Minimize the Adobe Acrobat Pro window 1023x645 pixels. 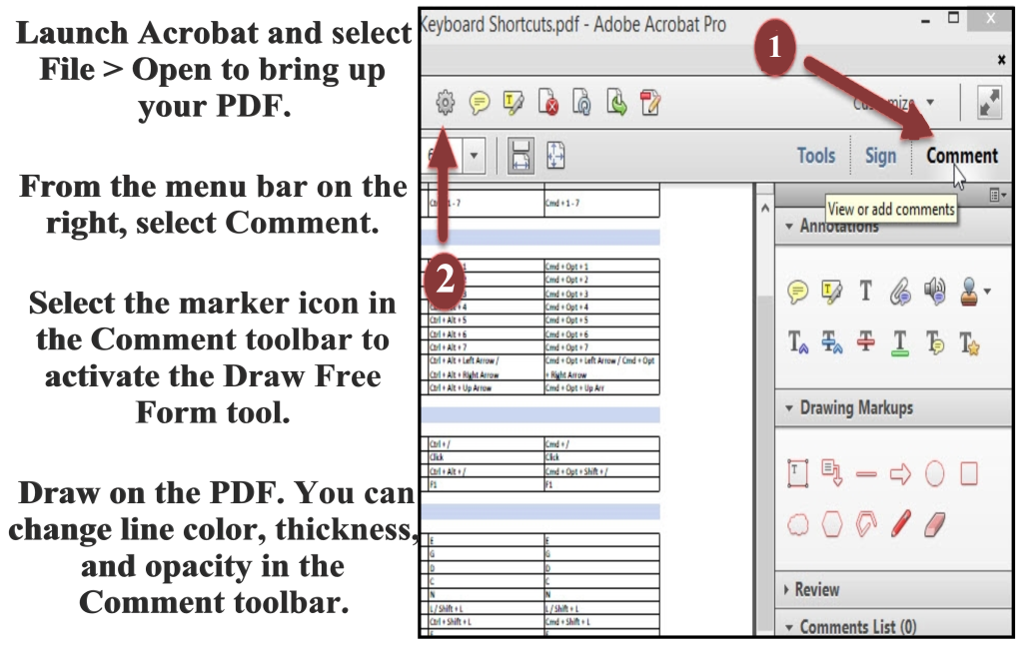[925, 21]
